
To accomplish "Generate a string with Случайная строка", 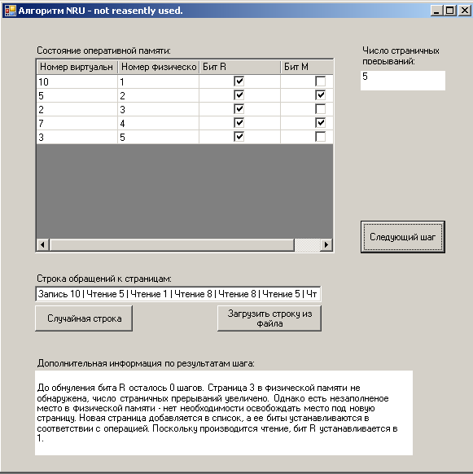I will (x=84, y=318).
